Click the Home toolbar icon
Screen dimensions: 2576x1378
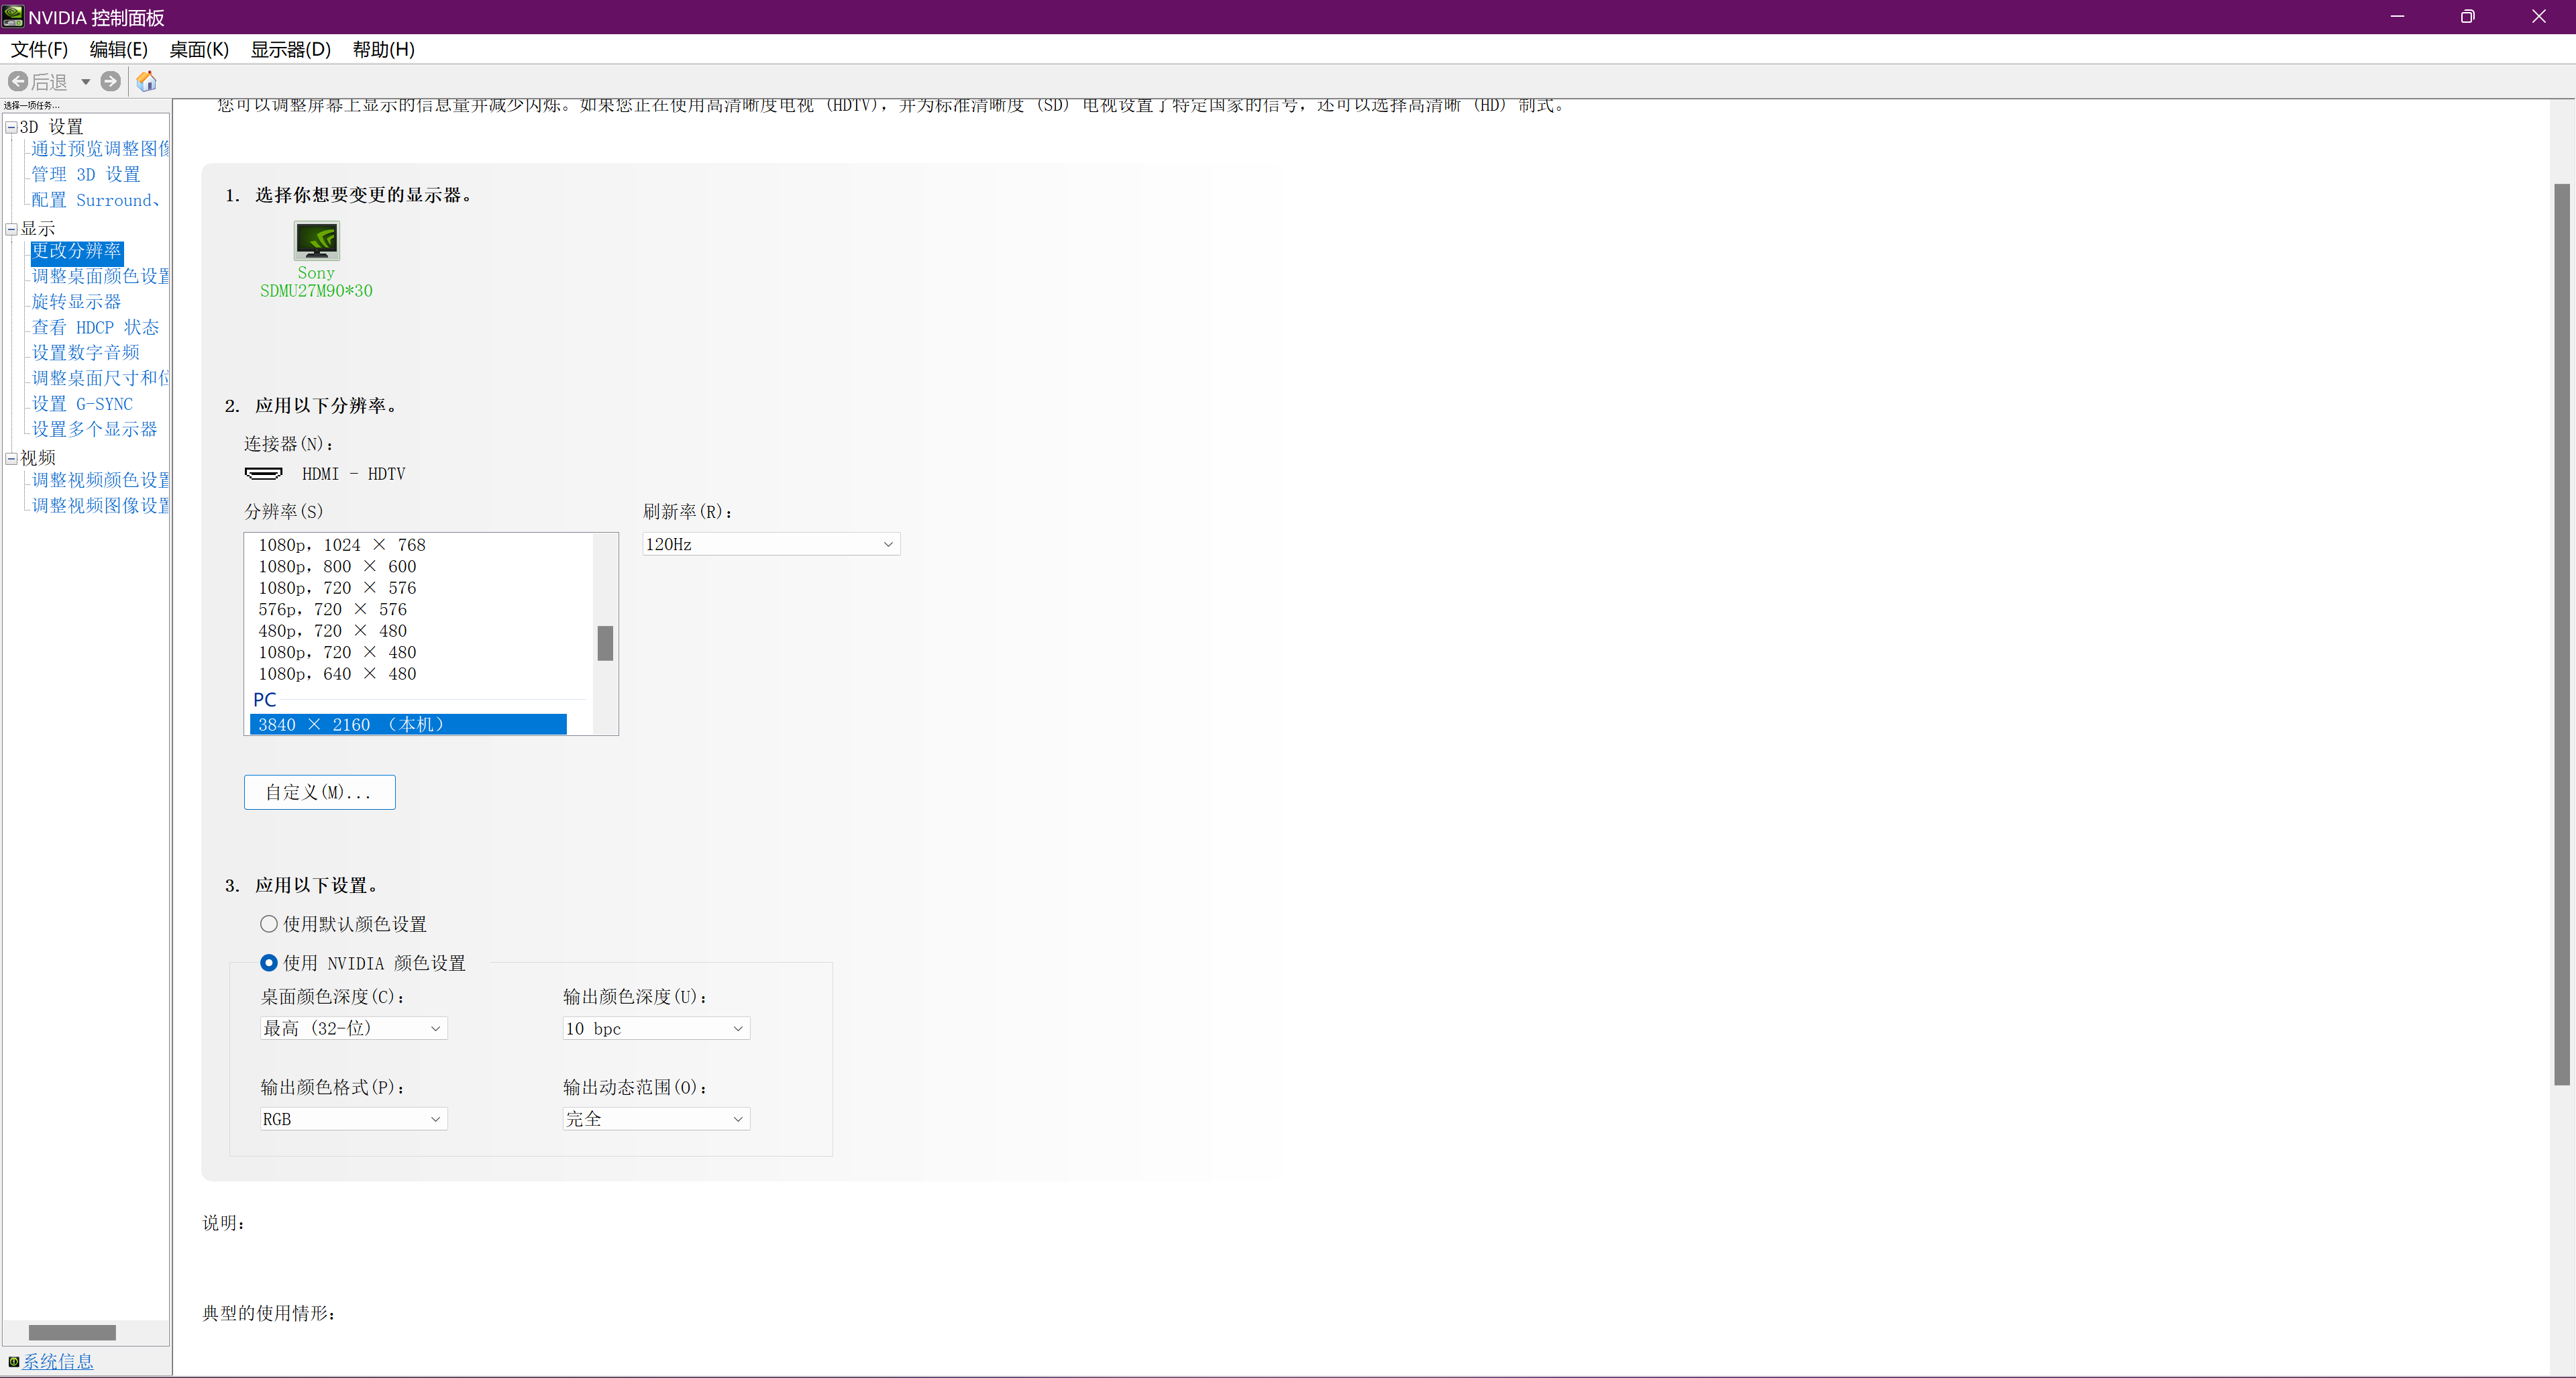(146, 81)
